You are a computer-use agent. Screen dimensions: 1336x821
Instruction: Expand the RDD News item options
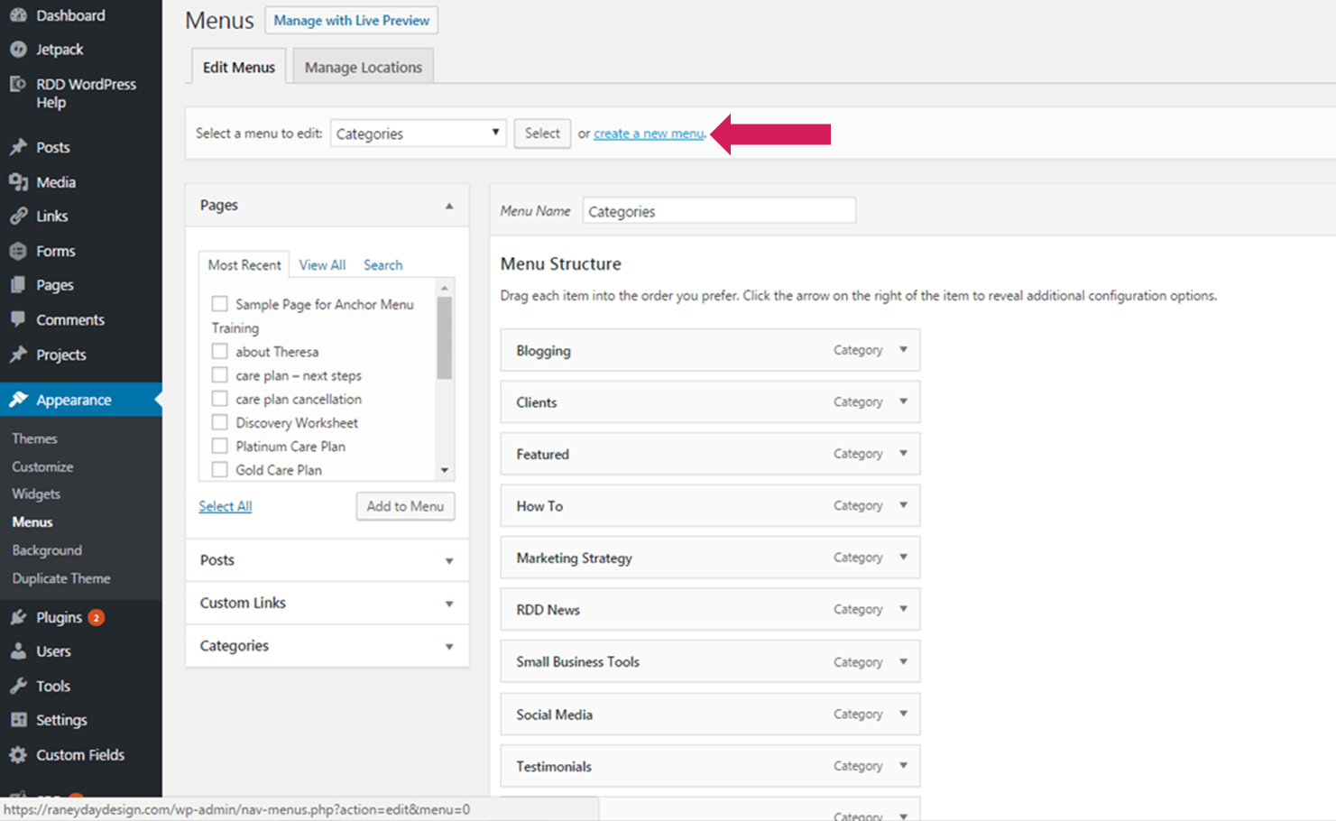[903, 609]
